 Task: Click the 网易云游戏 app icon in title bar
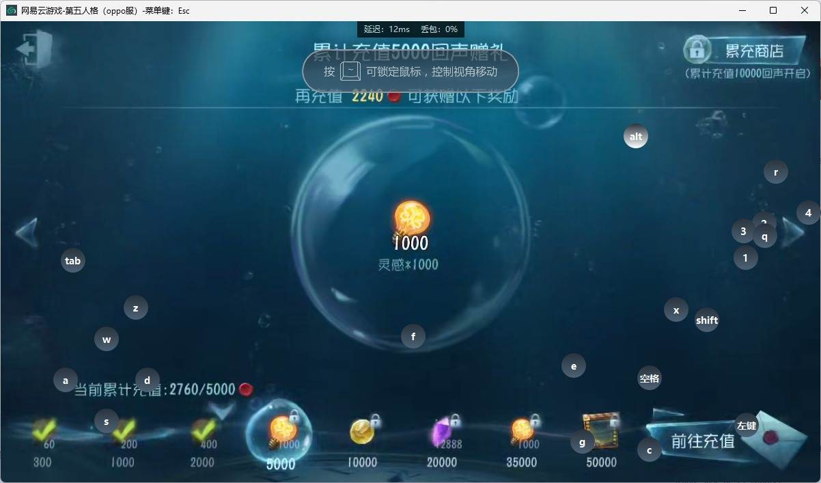[12, 10]
